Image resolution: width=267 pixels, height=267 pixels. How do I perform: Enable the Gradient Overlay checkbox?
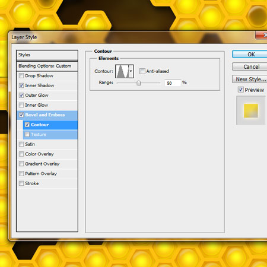click(21, 164)
